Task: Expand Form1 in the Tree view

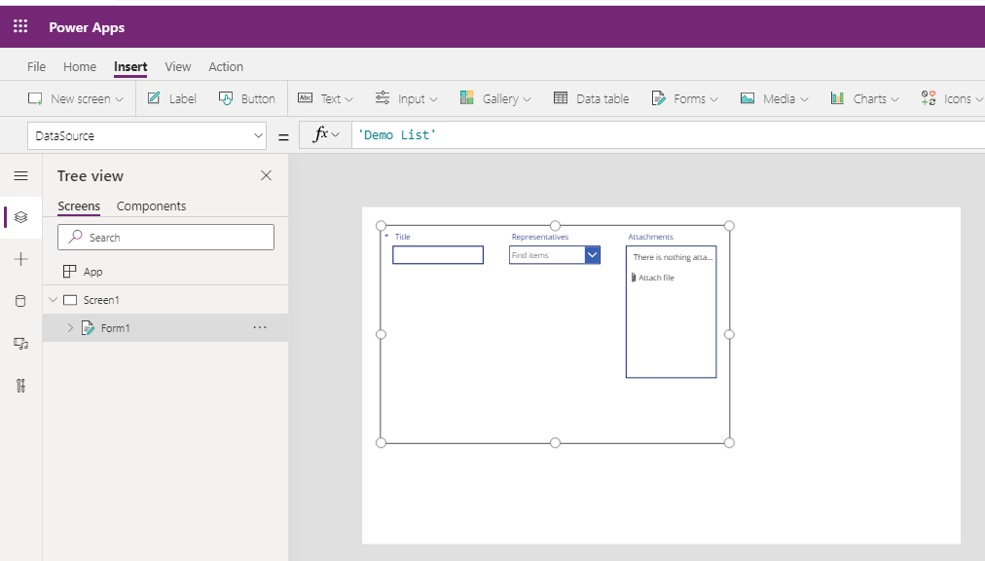Action: coord(69,328)
